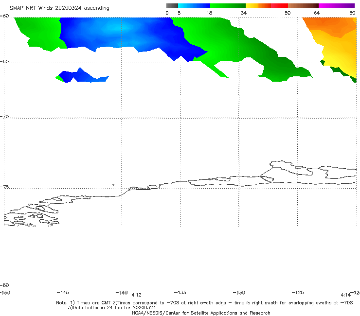360x316 pixels.
Task: Click the longitude label -125
Action: 298,292
